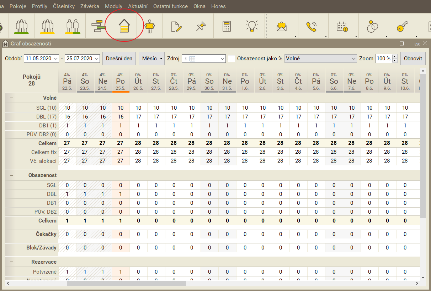Open the Gantt-style room plan icon

click(x=98, y=27)
